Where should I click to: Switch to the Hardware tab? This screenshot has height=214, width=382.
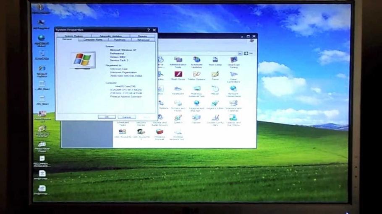(x=120, y=39)
